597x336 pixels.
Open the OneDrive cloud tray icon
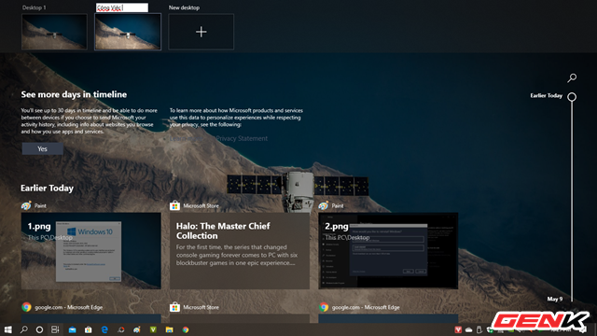468,329
